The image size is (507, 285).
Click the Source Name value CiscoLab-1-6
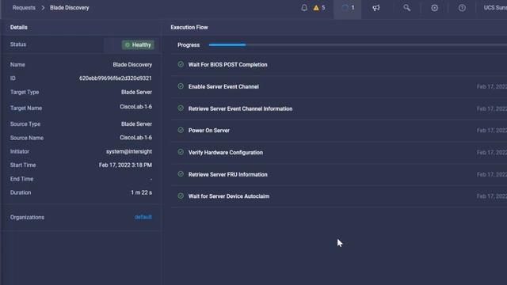point(135,138)
